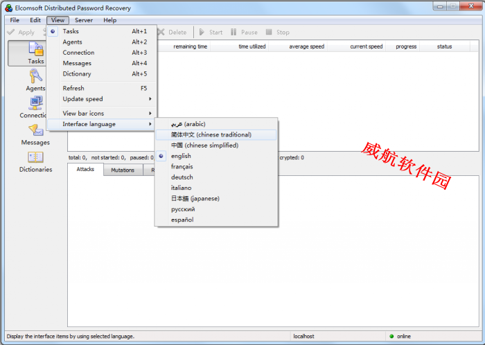Select japanese interface language
Screen dimensions: 485x345
click(216, 198)
